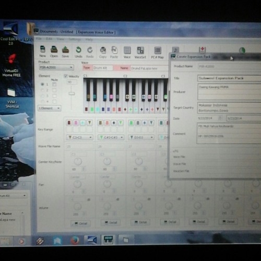This screenshot has height=261, width=261.
Task: Open the folder icon in taskbar
Action: click(126, 240)
